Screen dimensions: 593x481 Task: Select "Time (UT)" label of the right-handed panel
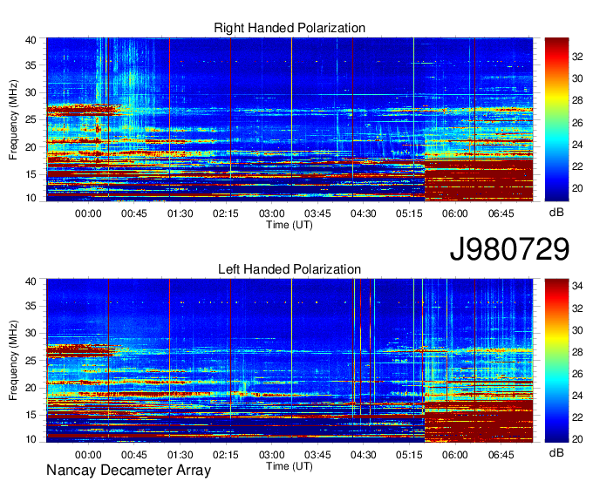coord(290,225)
